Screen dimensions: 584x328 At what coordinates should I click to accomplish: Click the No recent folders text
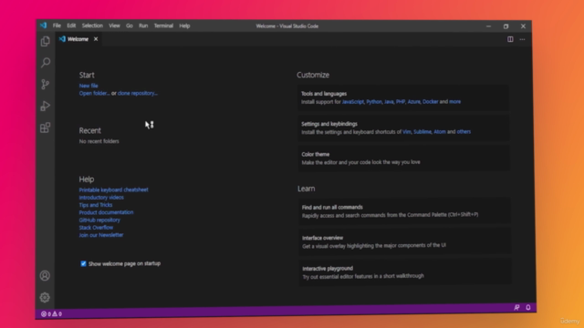tap(99, 141)
